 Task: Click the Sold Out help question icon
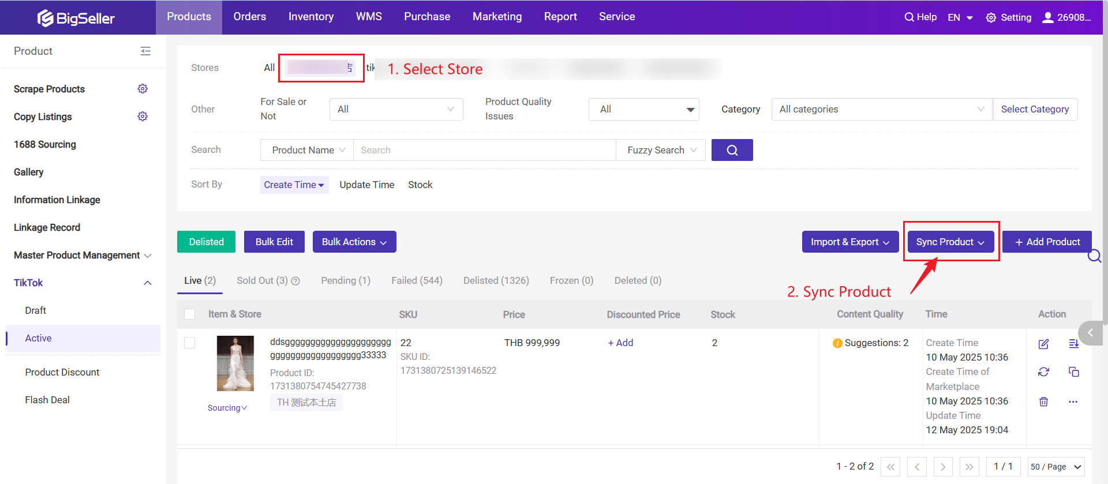(x=295, y=281)
